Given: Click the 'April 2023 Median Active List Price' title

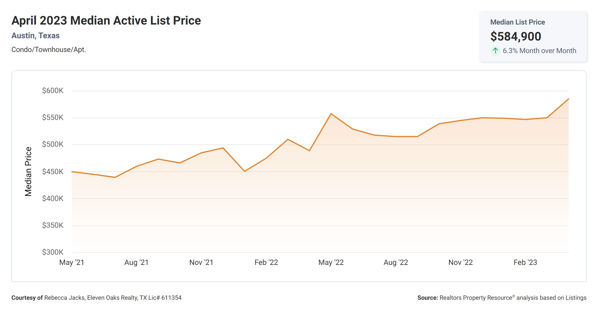Looking at the screenshot, I should click(x=106, y=21).
